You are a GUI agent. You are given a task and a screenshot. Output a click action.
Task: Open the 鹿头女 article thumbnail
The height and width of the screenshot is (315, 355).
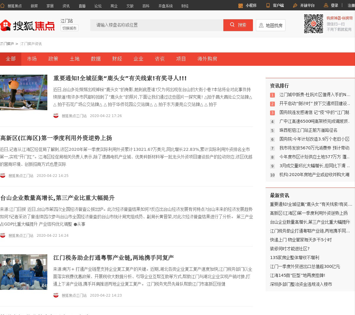pyautogui.click(x=24, y=92)
